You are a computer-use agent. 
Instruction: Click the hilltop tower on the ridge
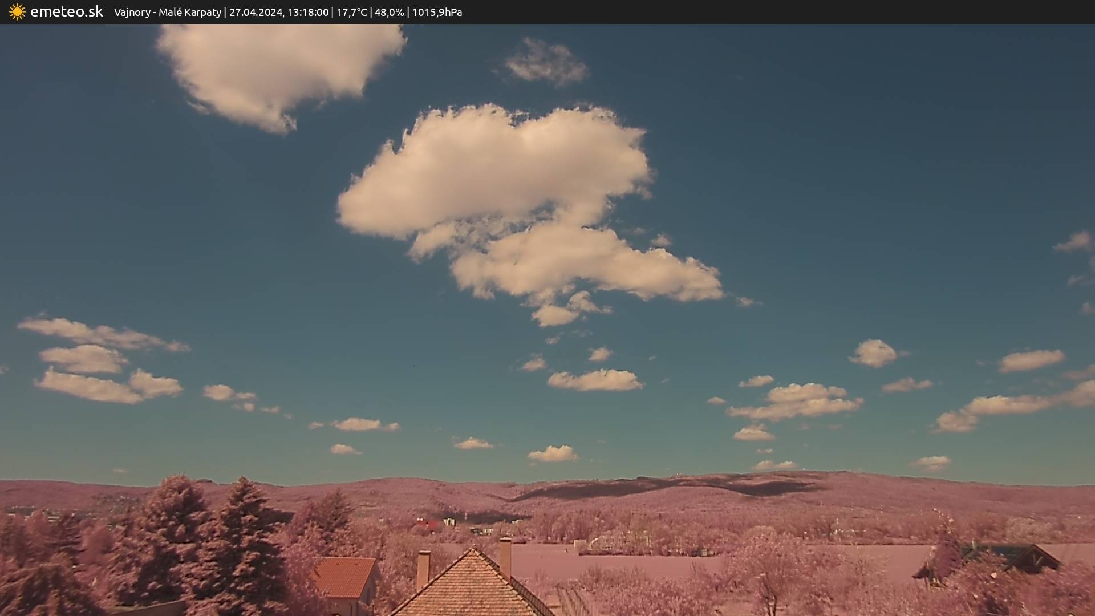(x=678, y=473)
